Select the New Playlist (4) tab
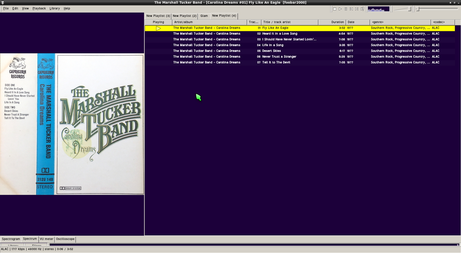 coord(224,16)
